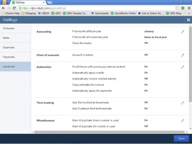Show more bookmarks with chevron
Screen dimensions: 192x144
click(x=189, y=13)
